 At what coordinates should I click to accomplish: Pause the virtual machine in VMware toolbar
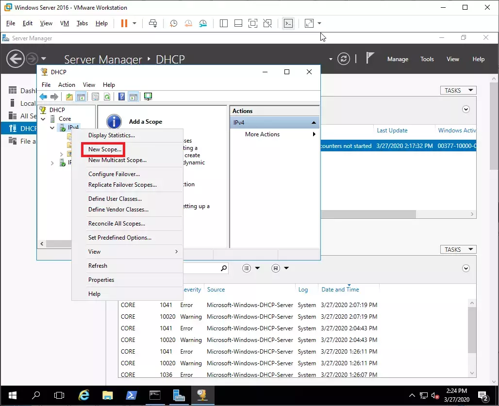pyautogui.click(x=124, y=23)
